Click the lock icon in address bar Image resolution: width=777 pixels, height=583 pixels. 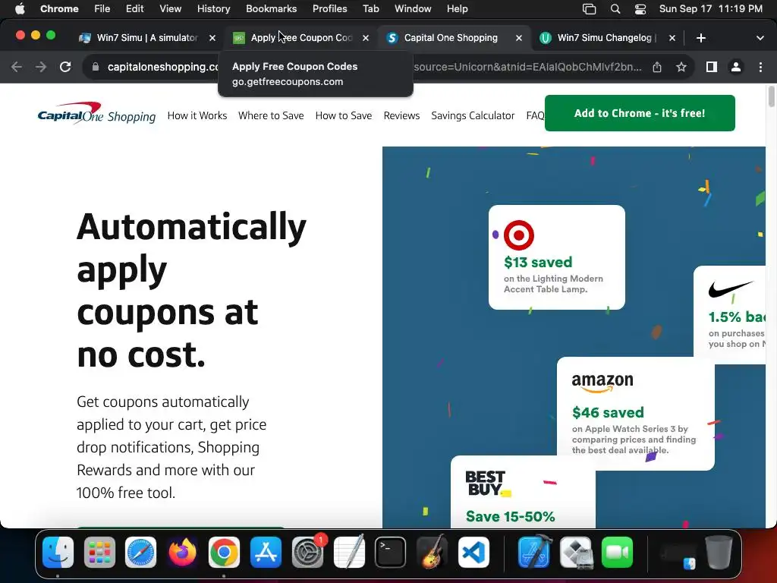(96, 67)
